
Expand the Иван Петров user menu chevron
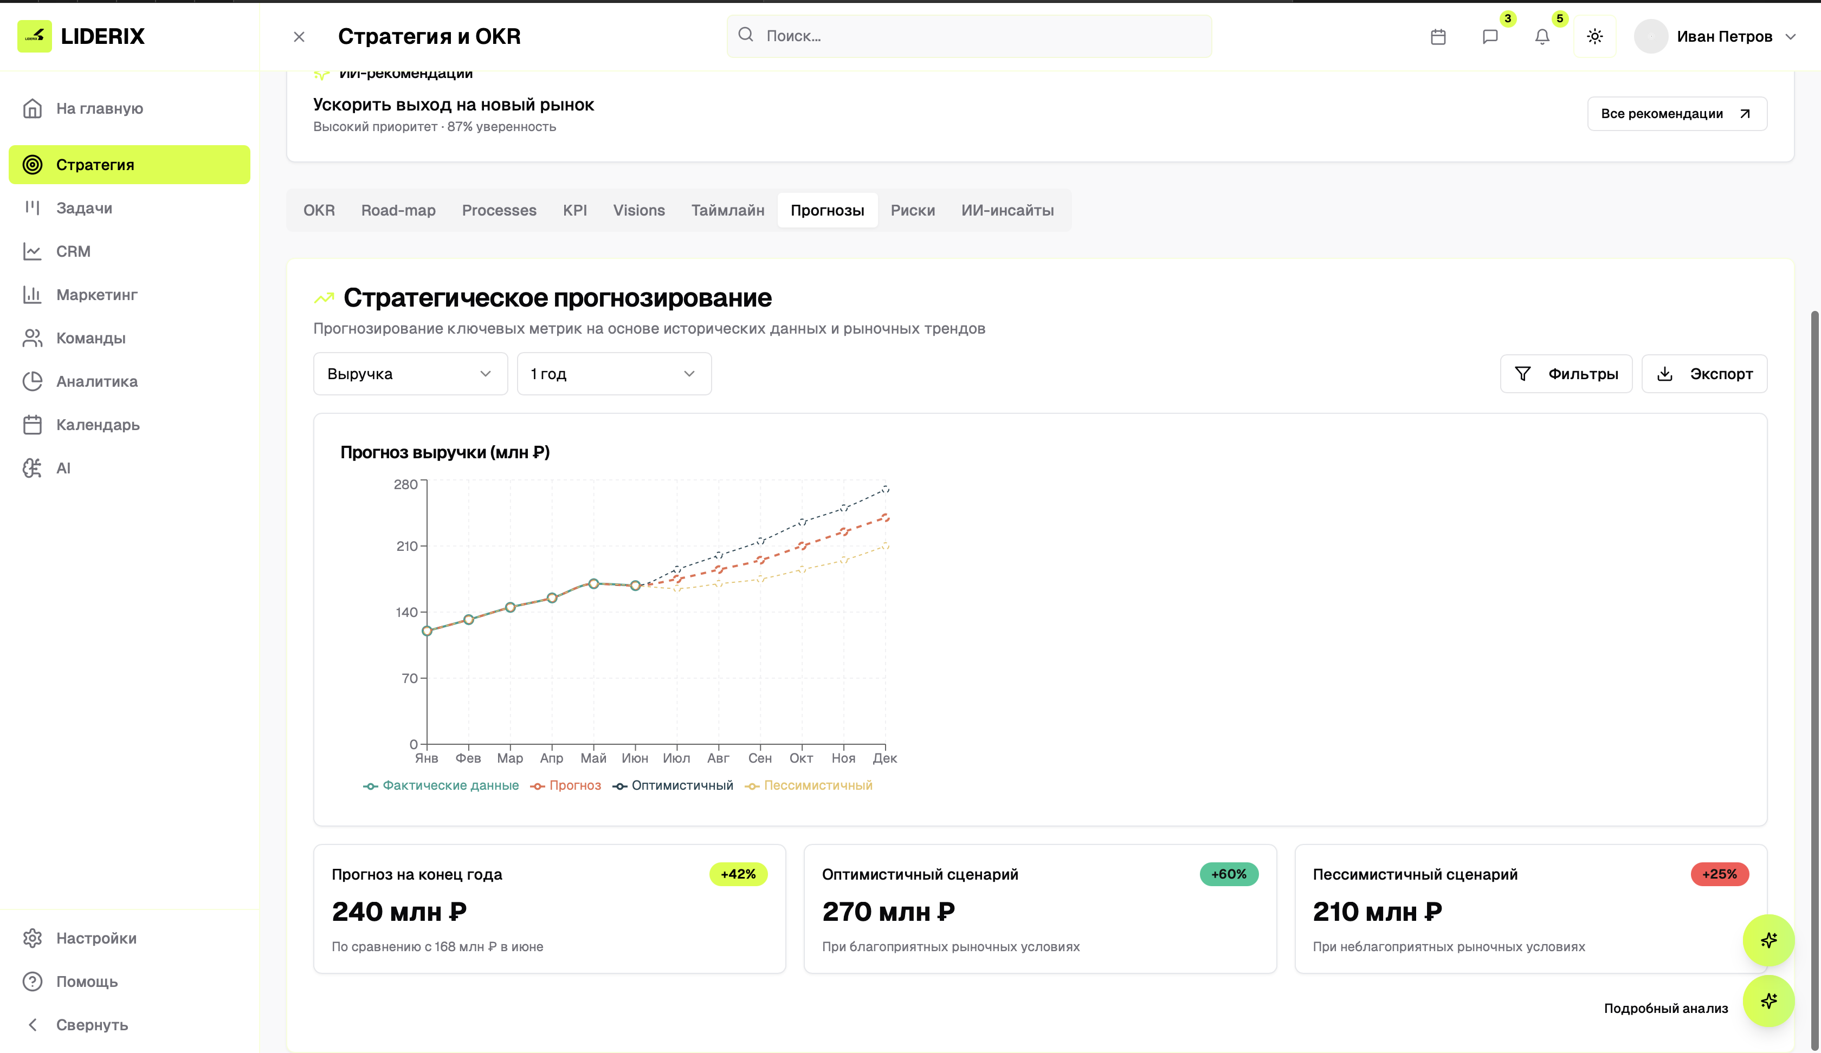tap(1791, 36)
